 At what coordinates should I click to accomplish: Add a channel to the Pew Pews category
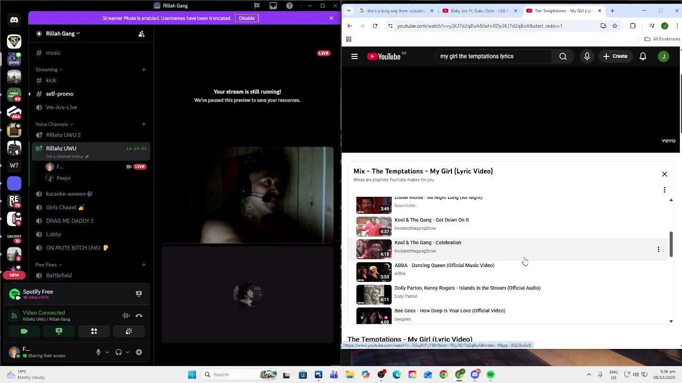(144, 264)
